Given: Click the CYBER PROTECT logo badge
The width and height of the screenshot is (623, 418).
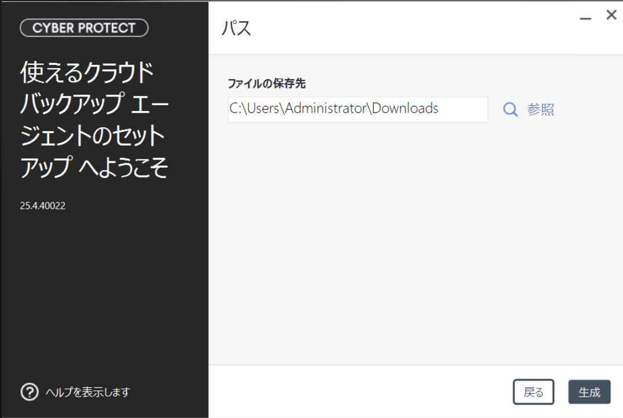Looking at the screenshot, I should click(x=84, y=28).
